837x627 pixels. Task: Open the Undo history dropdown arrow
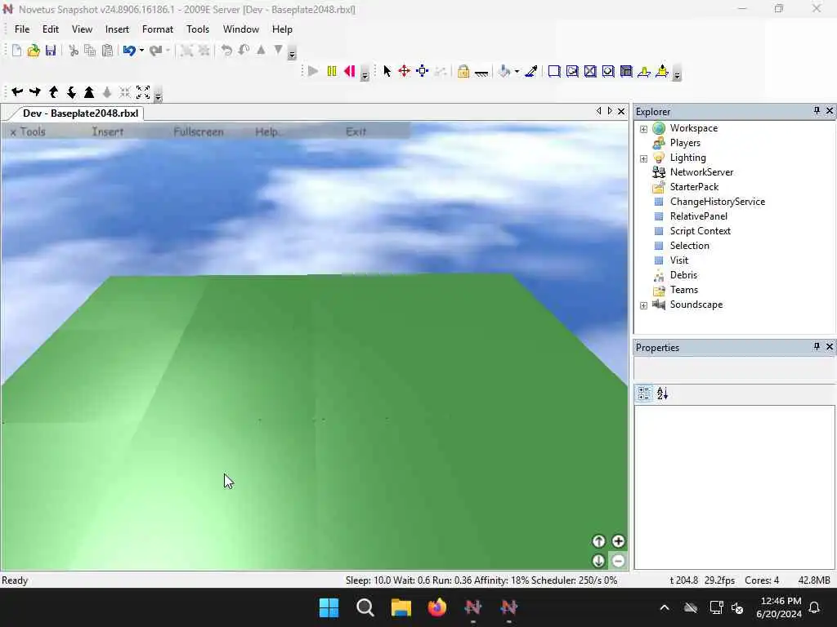point(141,51)
